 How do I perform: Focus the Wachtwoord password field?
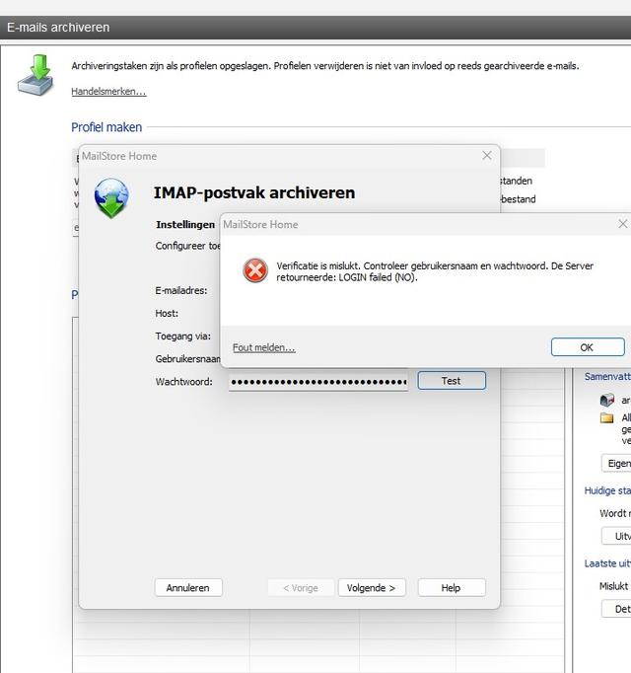(x=317, y=382)
